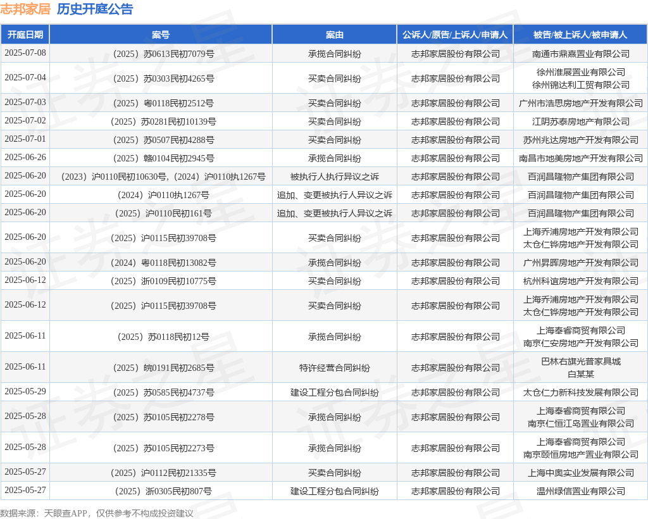Click the date cell 2025-07-03
Image resolution: width=648 pixels, height=519 pixels.
25,102
